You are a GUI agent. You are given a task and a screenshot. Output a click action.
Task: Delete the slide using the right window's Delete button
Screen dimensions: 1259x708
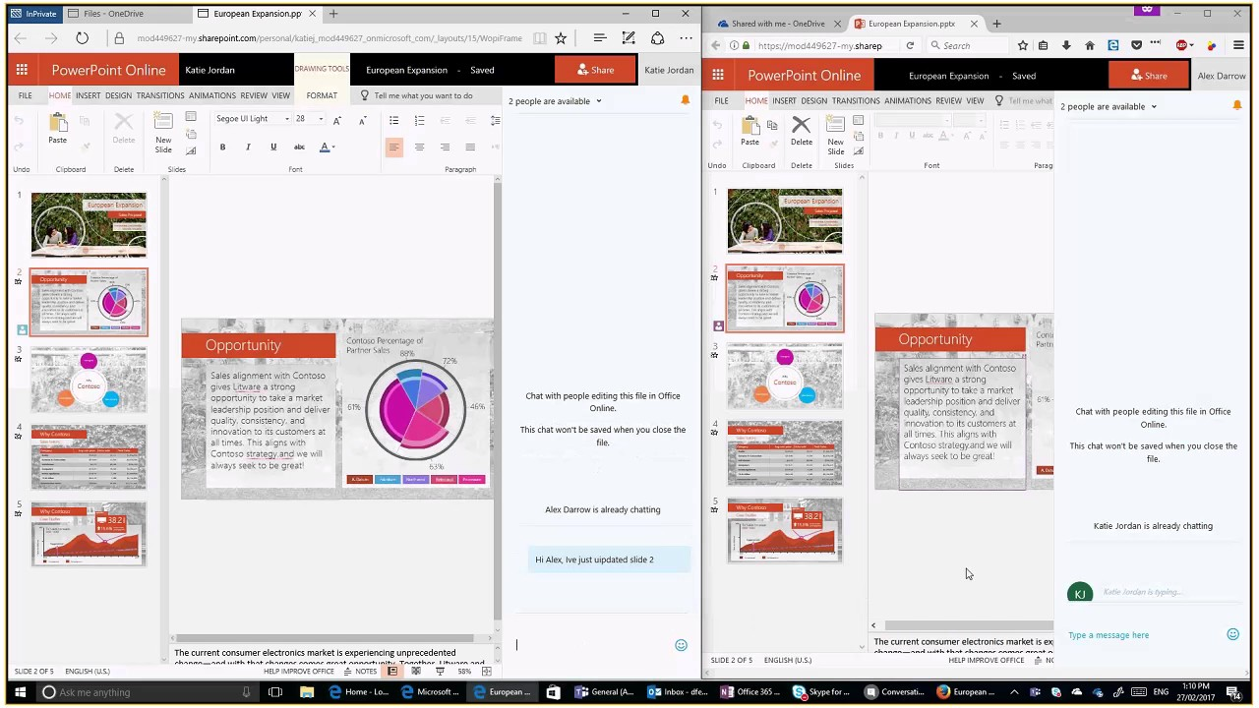pyautogui.click(x=802, y=130)
